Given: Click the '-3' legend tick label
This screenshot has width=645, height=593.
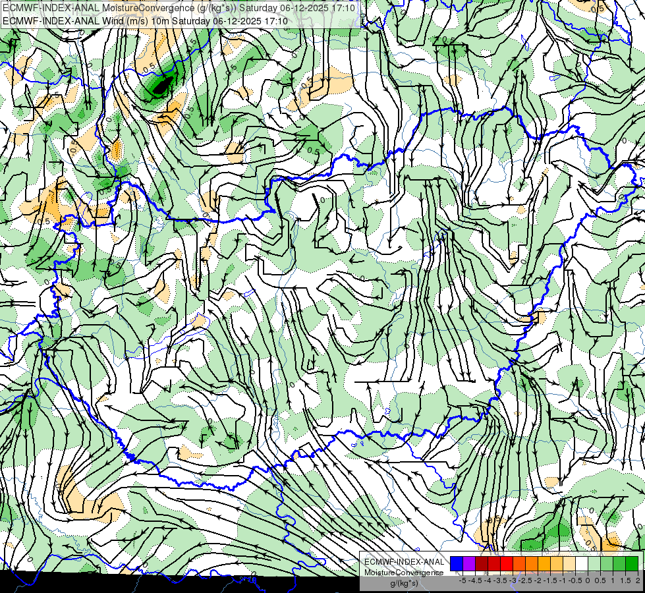Looking at the screenshot, I should 513,580.
